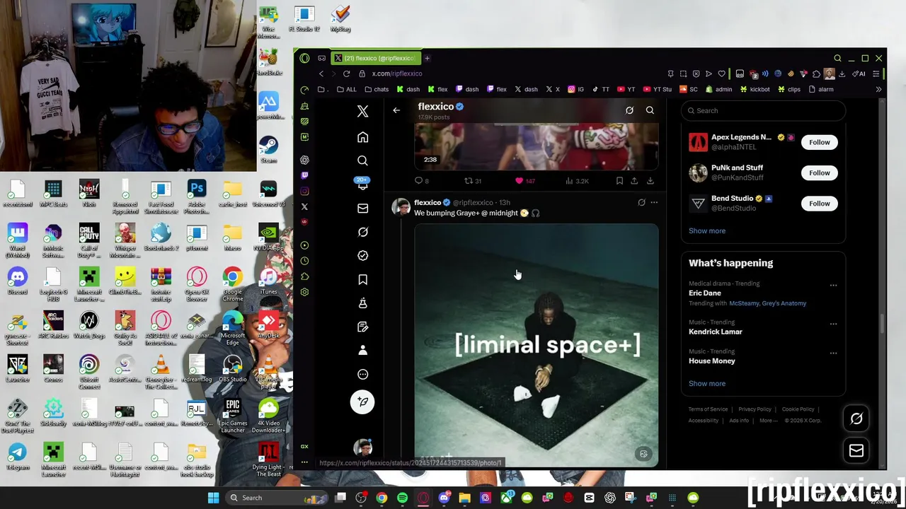Open the Articles icon in X sidebar
The image size is (906, 509).
pos(362,327)
